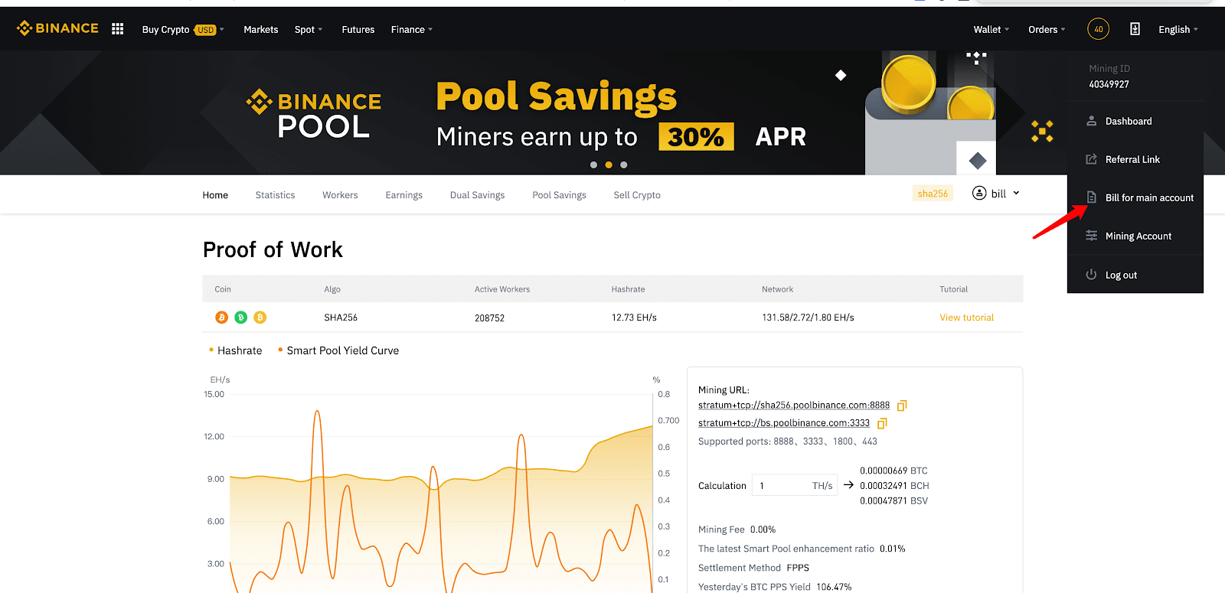Click the sha256 algorithm tag
Screen dimensions: 1225x593
click(933, 194)
